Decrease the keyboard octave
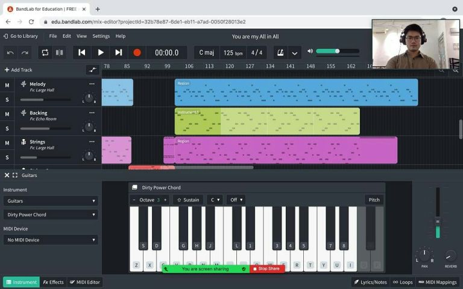 134,200
